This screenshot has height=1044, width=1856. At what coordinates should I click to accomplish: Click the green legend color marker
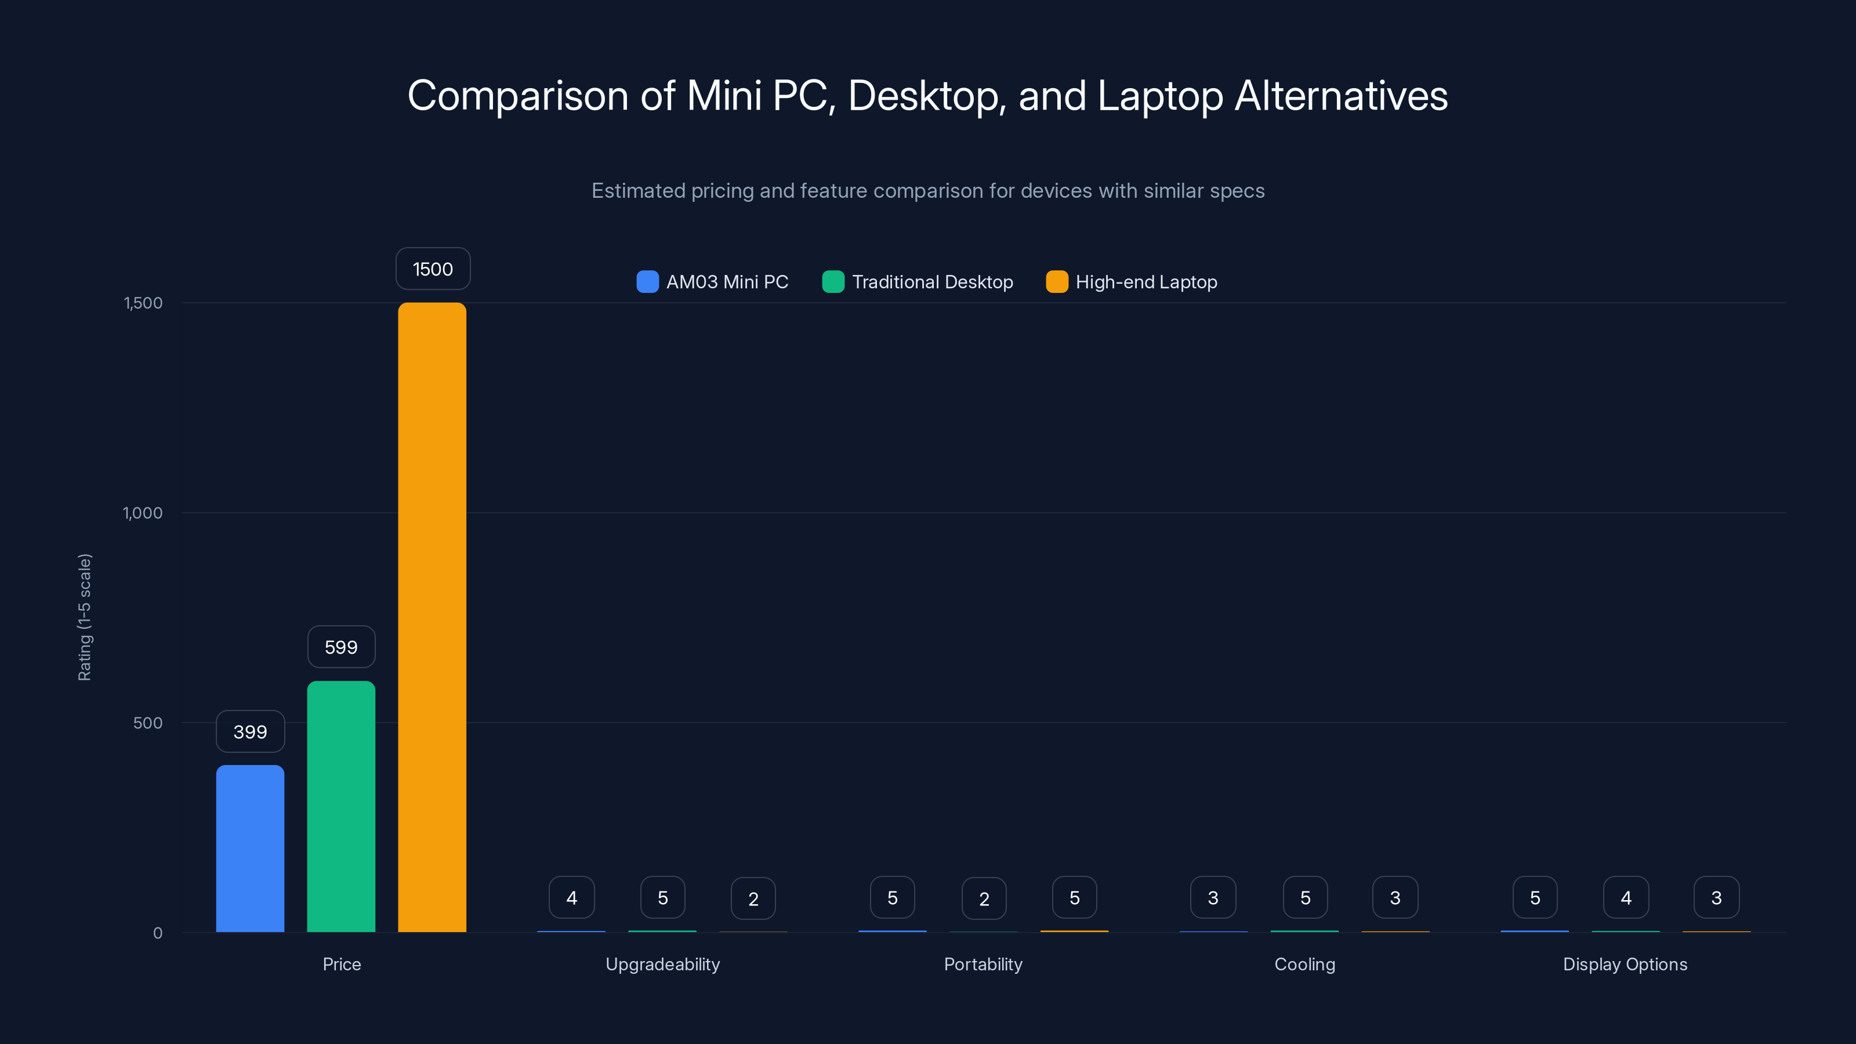pos(833,282)
